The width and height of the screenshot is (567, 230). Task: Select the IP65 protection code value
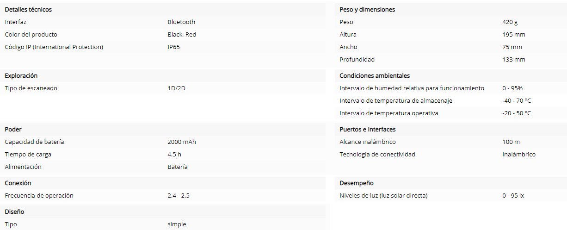click(174, 47)
